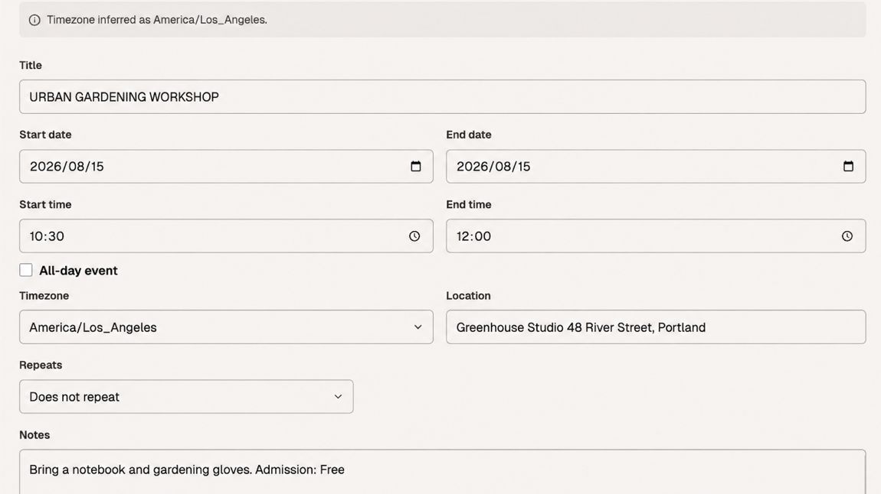Click the Timezone dropdown chevron arrow
Image resolution: width=881 pixels, height=494 pixels.
pyautogui.click(x=418, y=327)
